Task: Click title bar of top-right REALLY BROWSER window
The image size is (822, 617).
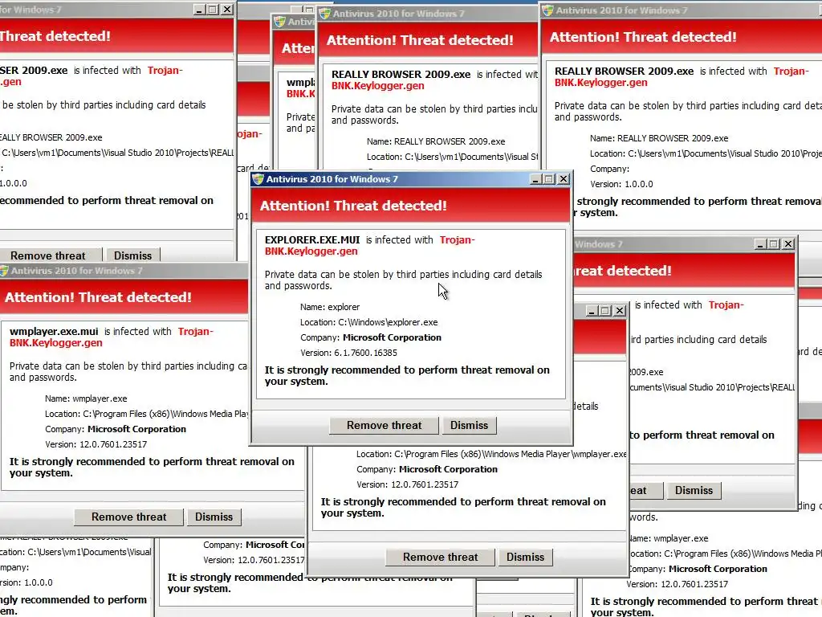Action: pyautogui.click(x=682, y=10)
